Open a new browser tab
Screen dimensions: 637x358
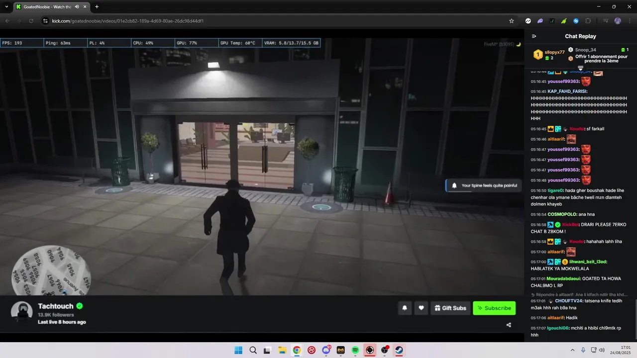(97, 6)
